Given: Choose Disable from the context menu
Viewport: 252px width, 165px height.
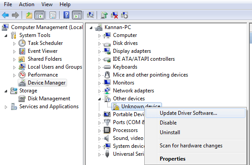Looking at the screenshot, I should (x=196, y=123).
